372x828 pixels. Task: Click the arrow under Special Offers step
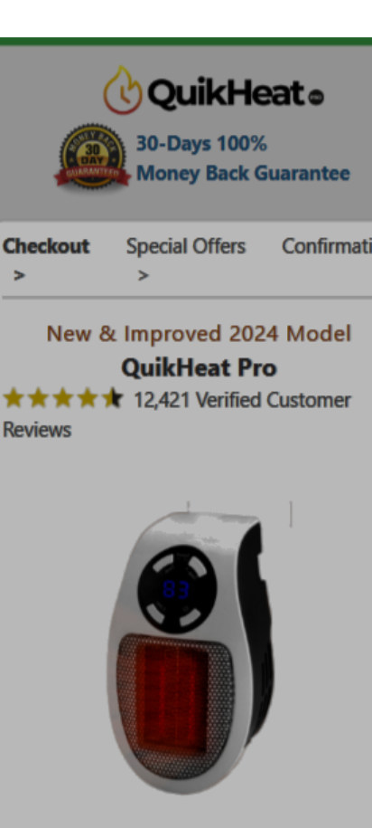click(x=143, y=275)
